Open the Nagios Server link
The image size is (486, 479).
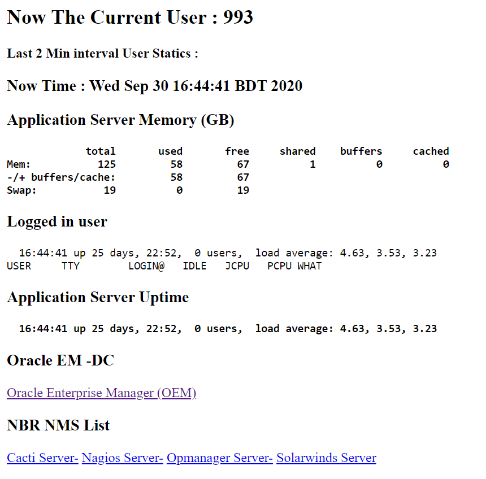click(123, 458)
